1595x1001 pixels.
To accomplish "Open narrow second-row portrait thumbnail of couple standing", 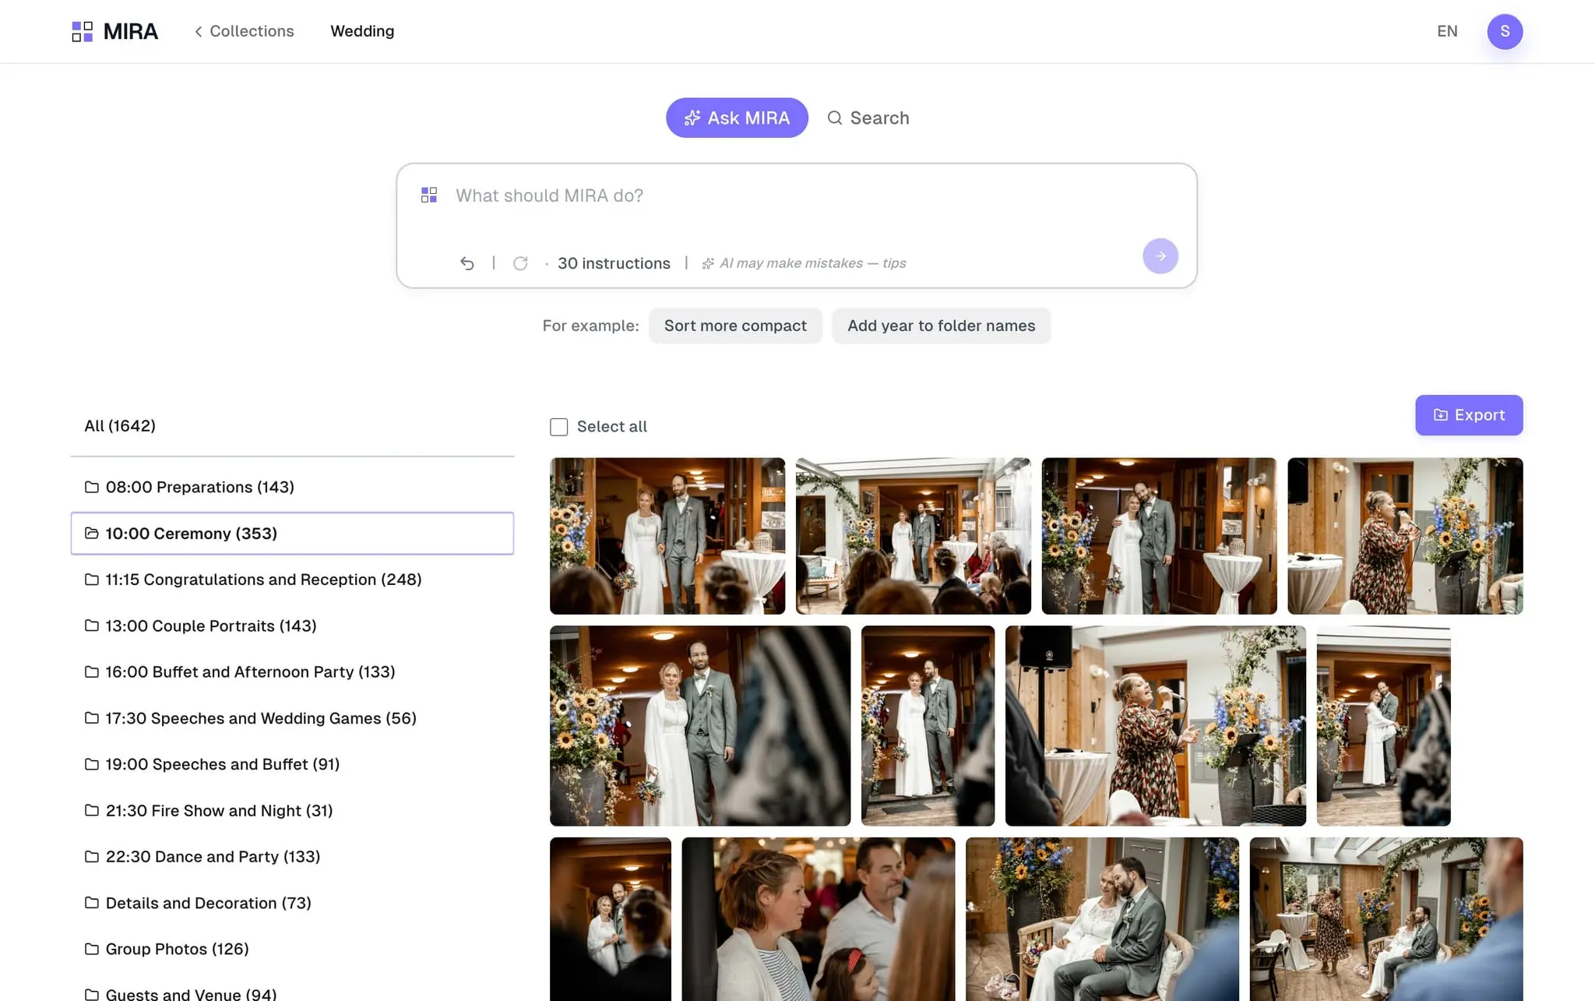I will (x=928, y=726).
